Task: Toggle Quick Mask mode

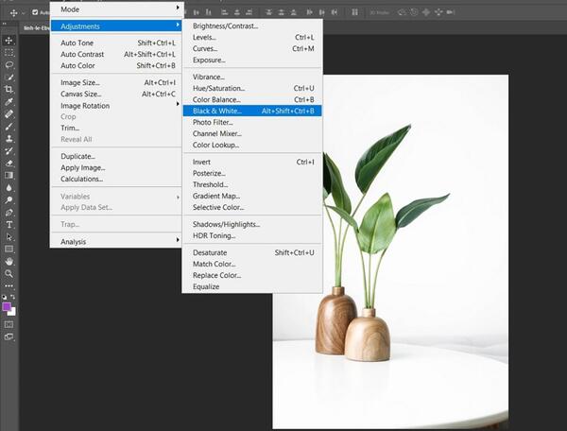Action: 9,324
